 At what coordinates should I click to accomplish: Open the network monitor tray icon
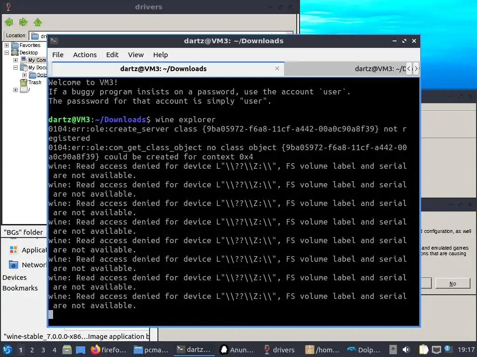point(436,350)
